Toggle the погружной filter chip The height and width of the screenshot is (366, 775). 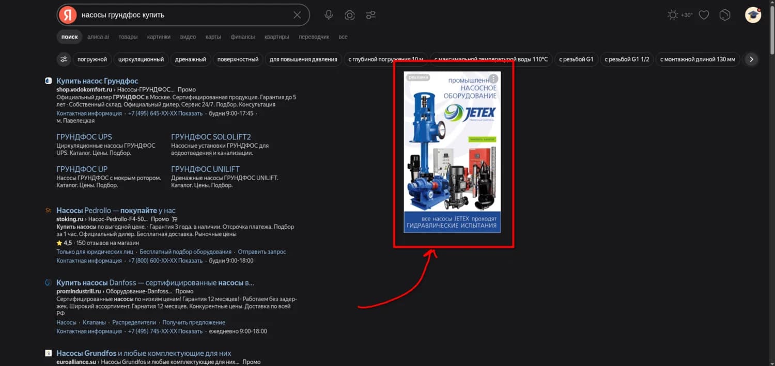[92, 59]
